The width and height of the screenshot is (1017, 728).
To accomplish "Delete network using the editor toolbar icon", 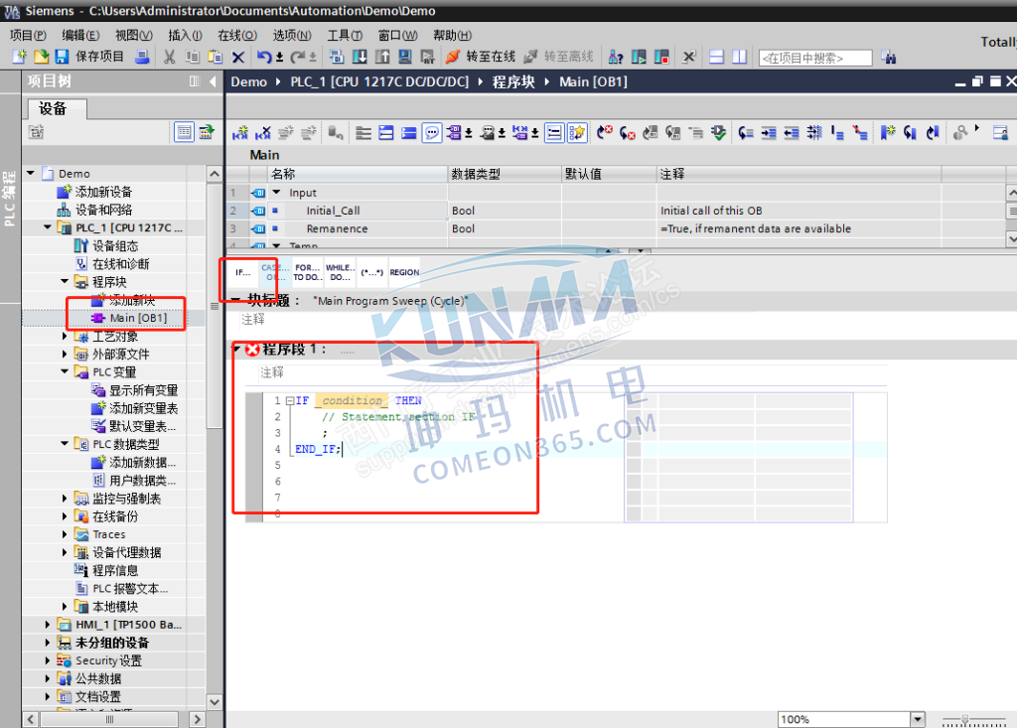I will (x=262, y=132).
